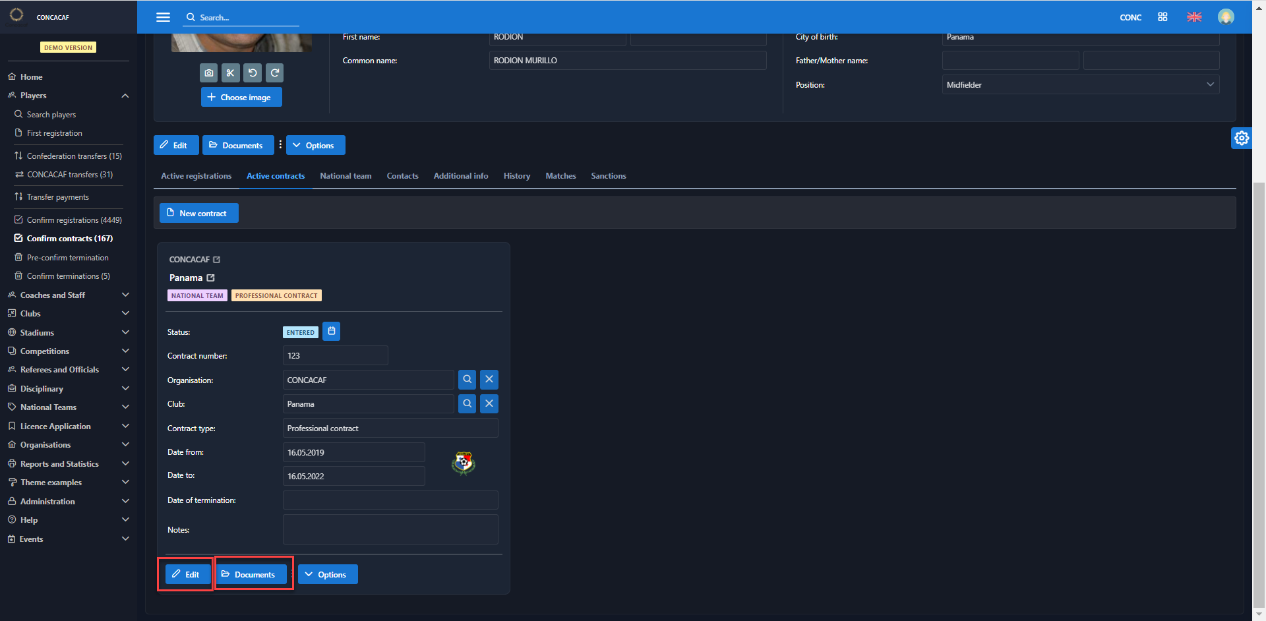Switch to the National team tab
1266x621 pixels.
346,176
